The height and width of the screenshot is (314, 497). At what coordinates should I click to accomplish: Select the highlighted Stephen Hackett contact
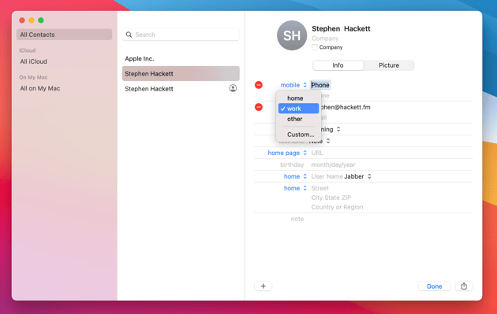[181, 73]
